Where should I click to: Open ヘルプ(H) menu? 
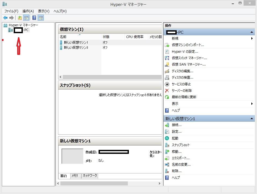click(x=60, y=11)
